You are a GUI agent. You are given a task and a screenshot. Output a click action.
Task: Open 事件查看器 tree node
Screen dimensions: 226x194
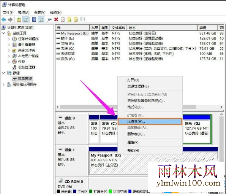(27, 45)
